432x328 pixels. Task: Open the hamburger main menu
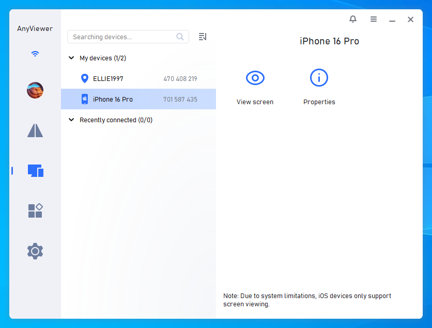pos(374,19)
